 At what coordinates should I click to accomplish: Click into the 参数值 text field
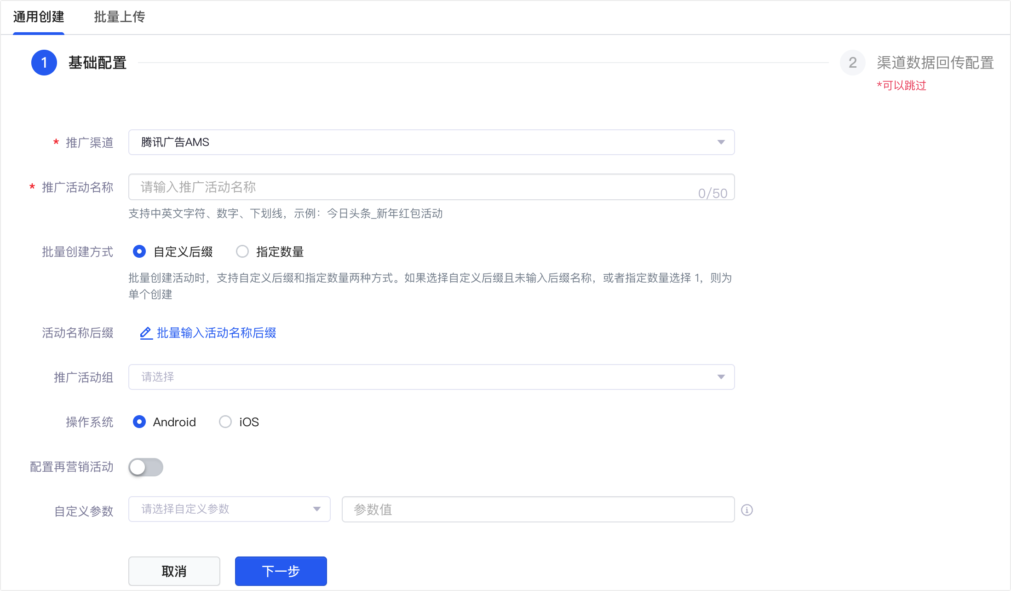(537, 509)
